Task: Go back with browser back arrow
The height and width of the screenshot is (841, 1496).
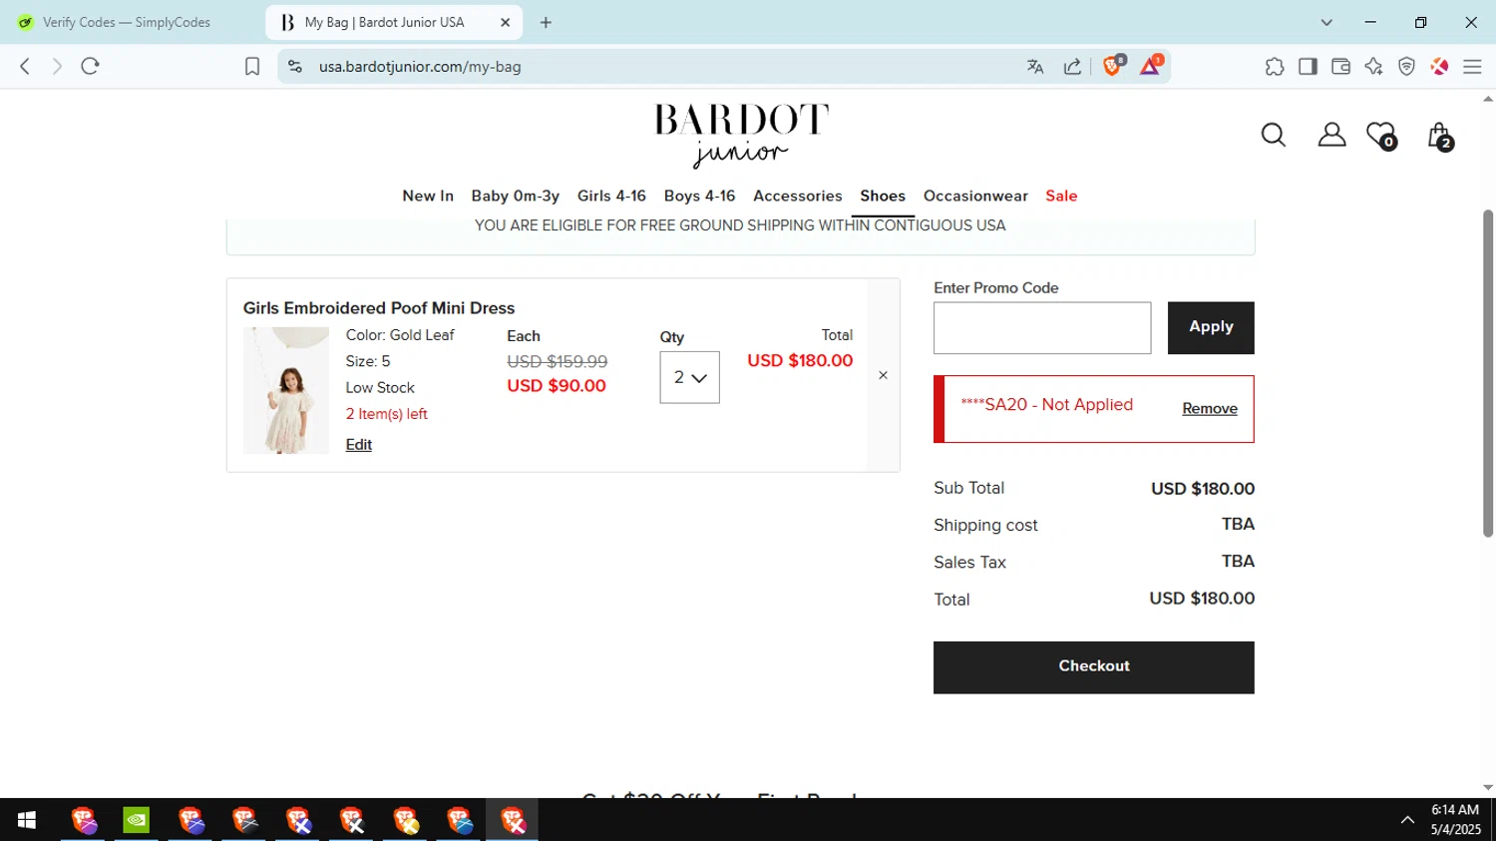Action: (25, 66)
